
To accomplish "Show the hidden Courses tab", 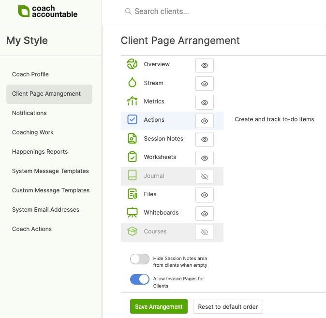I will point(204,232).
